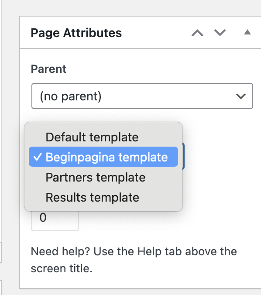Click the '(no parent)' text
Screen dimensions: 261x295
[x=71, y=96]
